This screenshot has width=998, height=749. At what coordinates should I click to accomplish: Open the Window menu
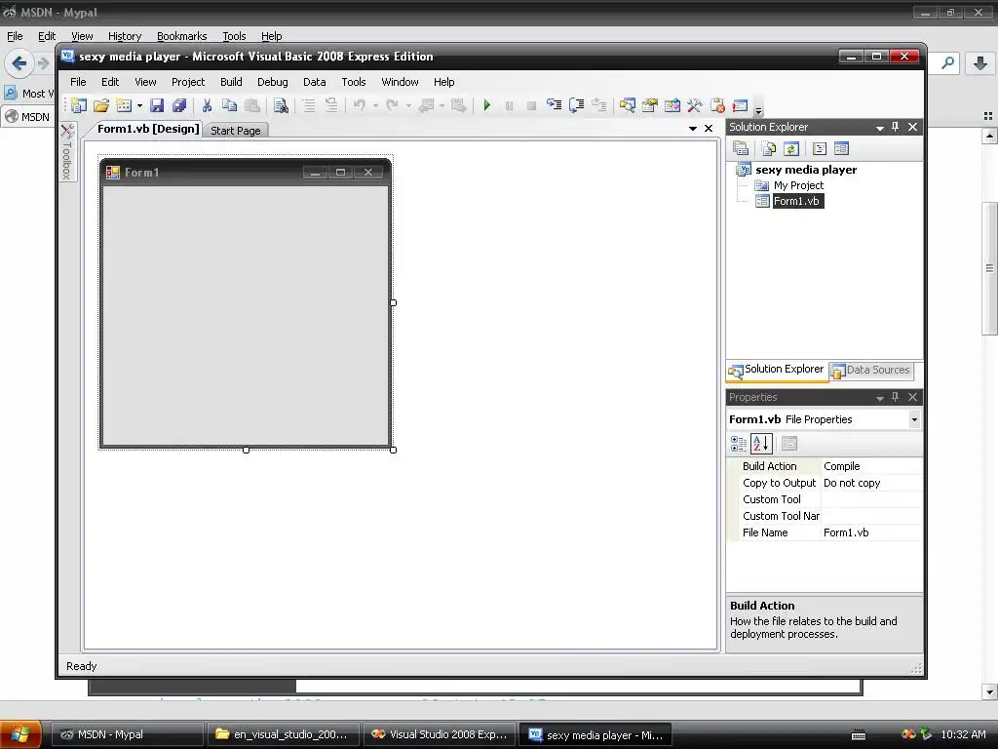(400, 82)
